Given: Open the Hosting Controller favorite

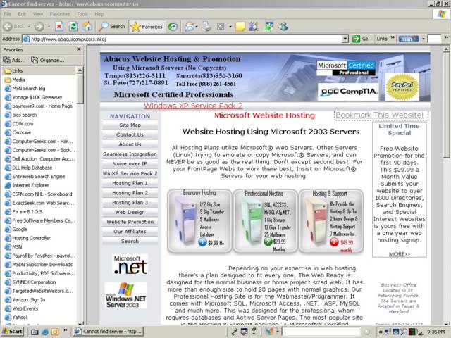Looking at the screenshot, I should coord(27,238).
